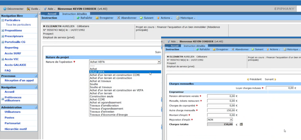The width and height of the screenshot is (301, 140).
Task: Expand the Portefeuille CG tree node
Action: pos(3,42)
